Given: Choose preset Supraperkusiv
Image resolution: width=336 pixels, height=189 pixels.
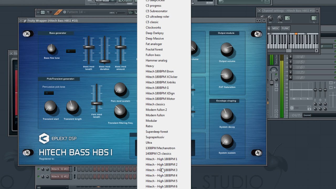Looking at the screenshot, I should [155, 137].
